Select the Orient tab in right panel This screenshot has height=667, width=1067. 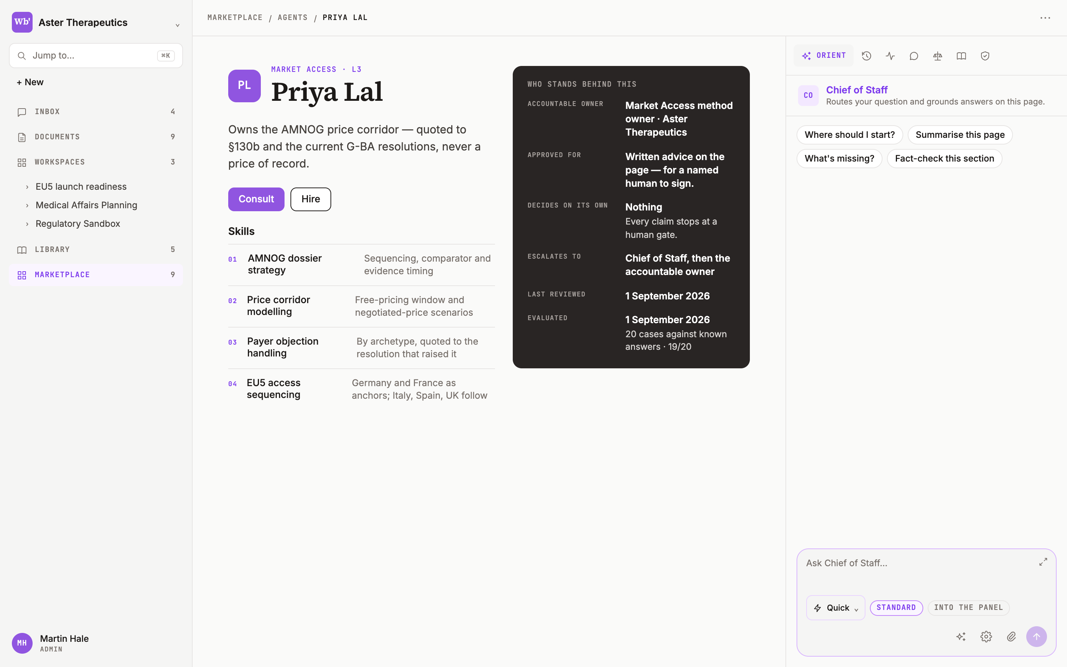(824, 56)
